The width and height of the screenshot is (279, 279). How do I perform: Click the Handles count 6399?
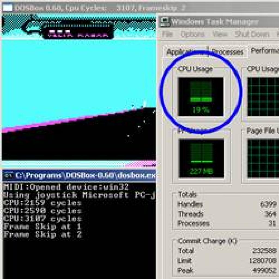click(268, 204)
